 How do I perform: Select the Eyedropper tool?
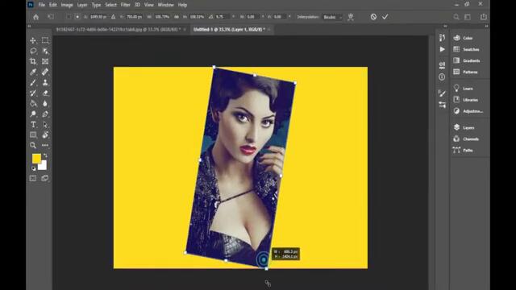point(33,72)
